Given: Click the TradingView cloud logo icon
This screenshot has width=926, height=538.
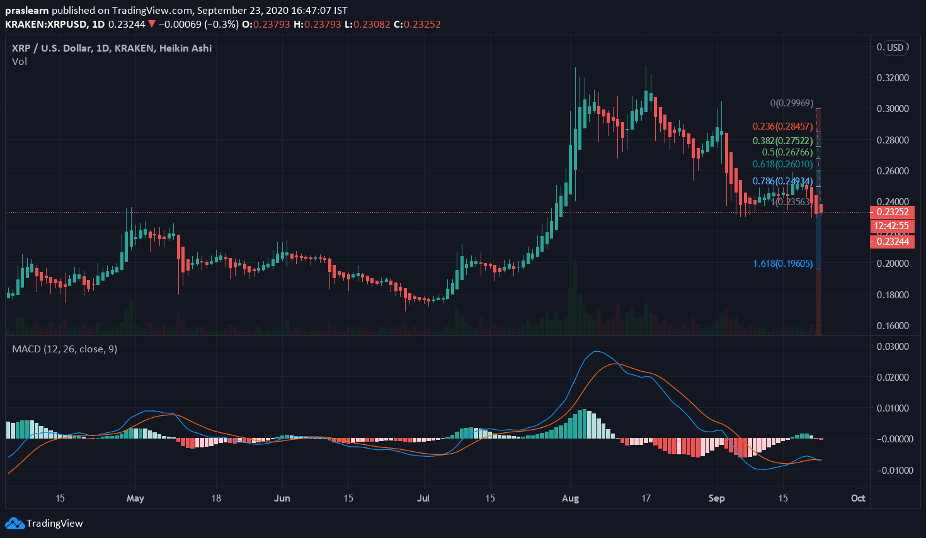Looking at the screenshot, I should (14, 523).
